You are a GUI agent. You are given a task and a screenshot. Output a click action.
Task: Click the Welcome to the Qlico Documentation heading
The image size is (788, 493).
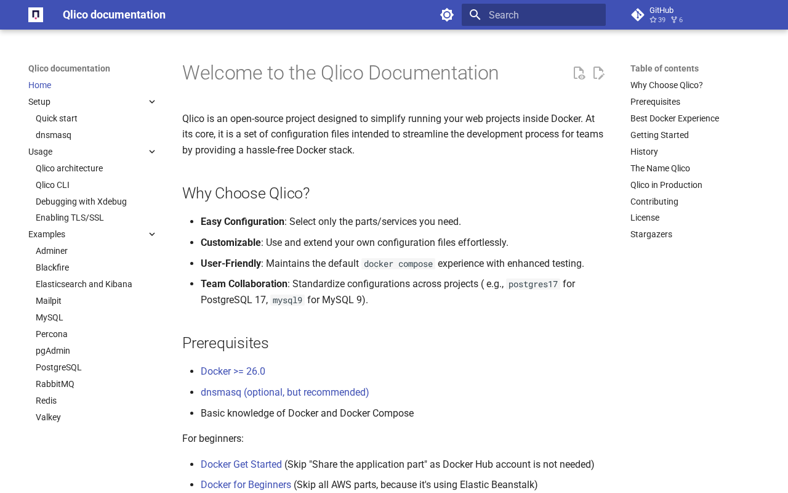coord(340,73)
